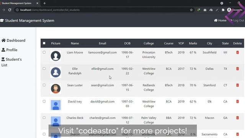
Task: Check the box for Charles Beck
Action: [x=44, y=118]
